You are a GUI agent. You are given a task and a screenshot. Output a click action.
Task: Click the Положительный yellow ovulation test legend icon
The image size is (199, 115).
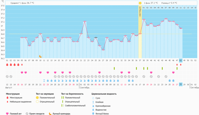(37, 98)
